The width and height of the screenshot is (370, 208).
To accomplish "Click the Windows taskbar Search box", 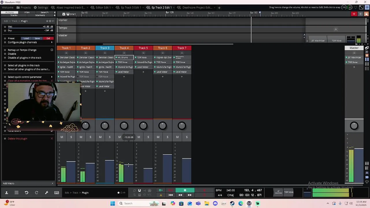I will click(x=139, y=203).
